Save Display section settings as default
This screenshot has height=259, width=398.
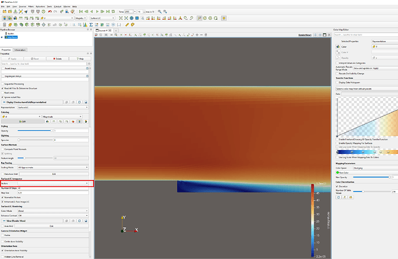pos(86,102)
